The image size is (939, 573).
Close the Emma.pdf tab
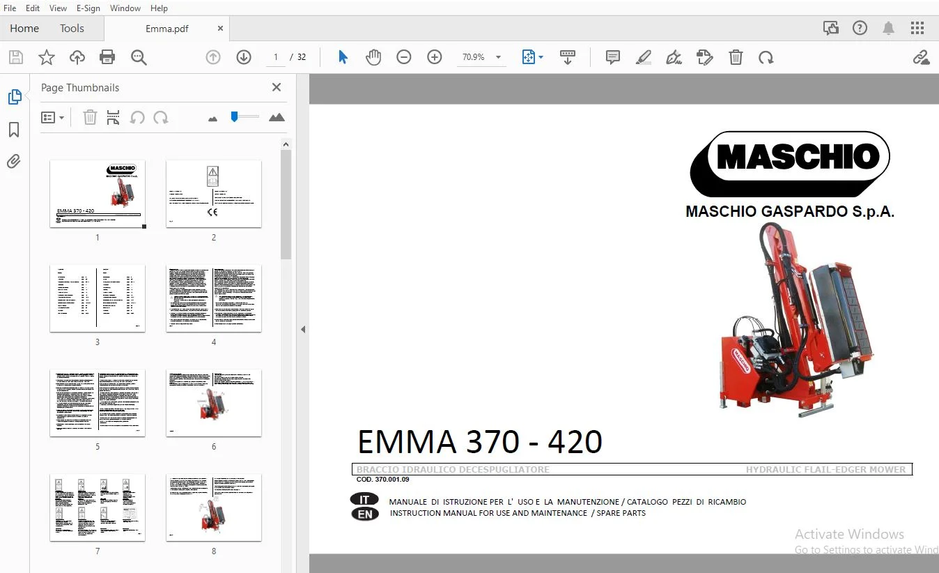221,29
